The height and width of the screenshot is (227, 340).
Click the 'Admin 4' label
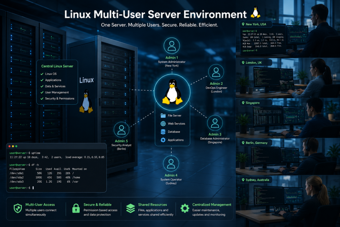[171, 175]
